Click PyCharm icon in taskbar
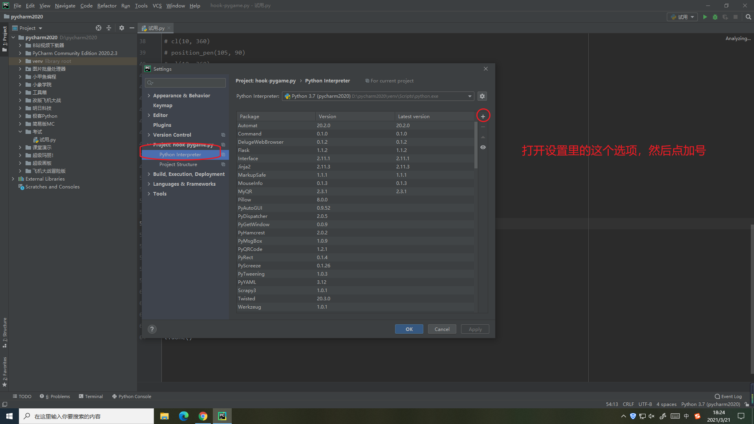The height and width of the screenshot is (424, 754). (222, 416)
